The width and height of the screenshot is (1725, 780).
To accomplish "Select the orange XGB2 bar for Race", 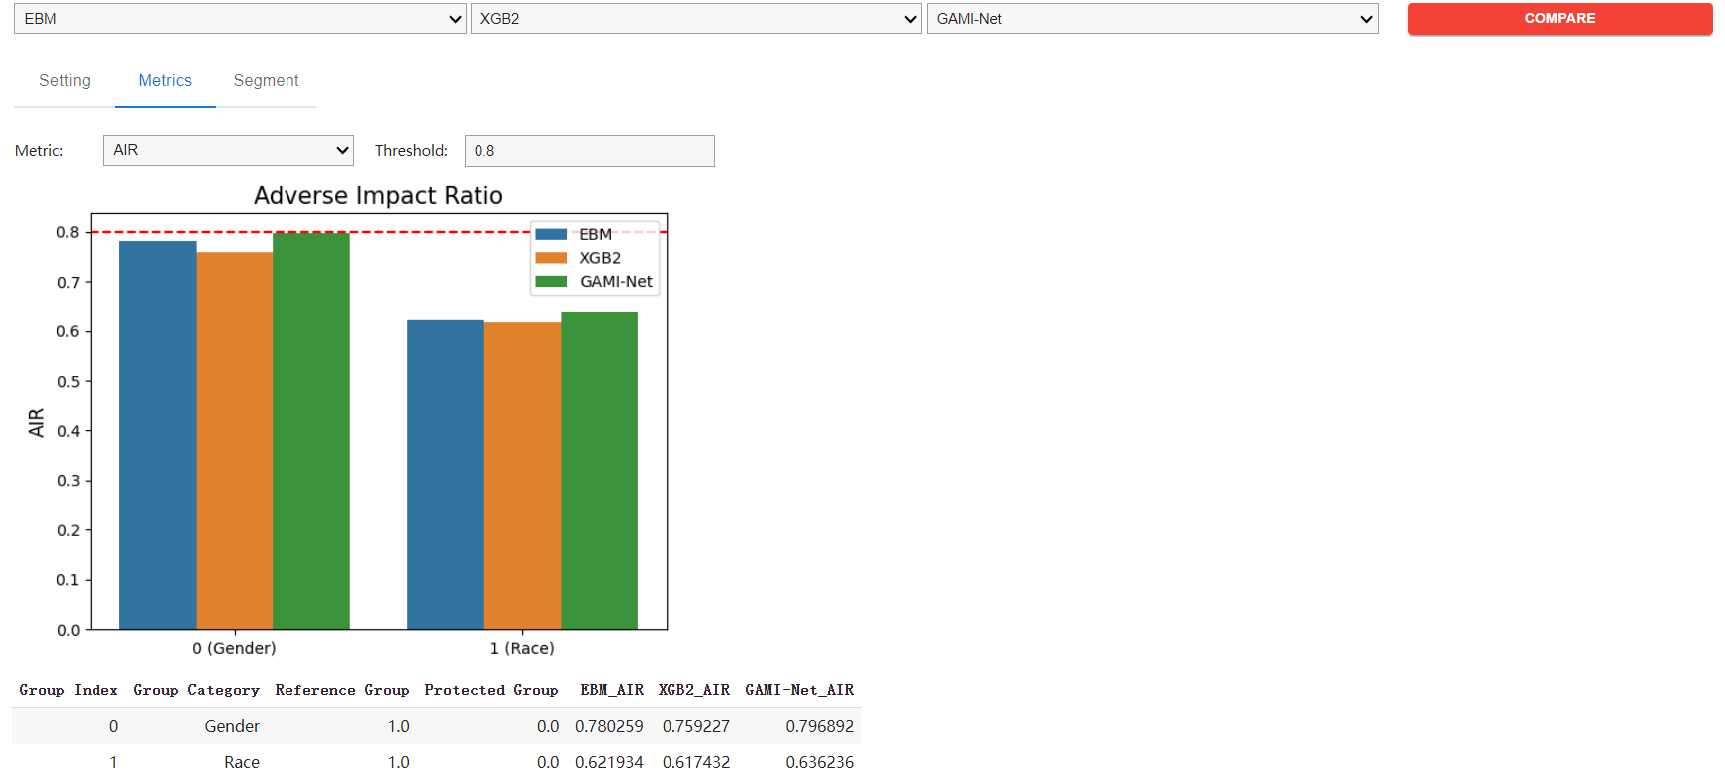I will [x=522, y=476].
